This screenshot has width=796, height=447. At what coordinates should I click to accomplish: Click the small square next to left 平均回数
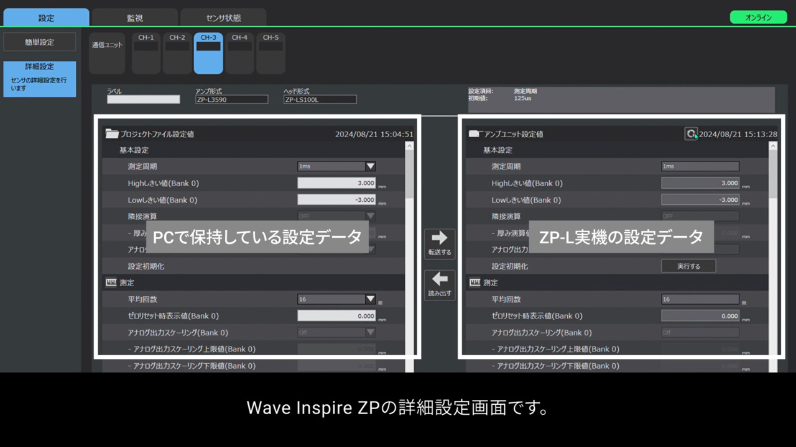click(x=380, y=303)
